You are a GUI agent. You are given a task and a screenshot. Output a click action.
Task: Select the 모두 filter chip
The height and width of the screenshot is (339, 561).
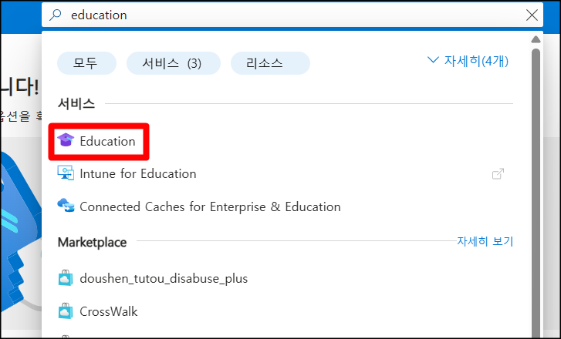[86, 63]
